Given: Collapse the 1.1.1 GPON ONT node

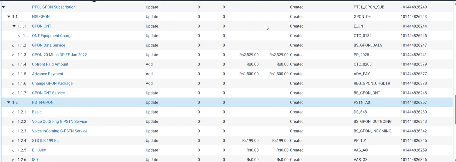Looking at the screenshot, I should tap(14, 26).
